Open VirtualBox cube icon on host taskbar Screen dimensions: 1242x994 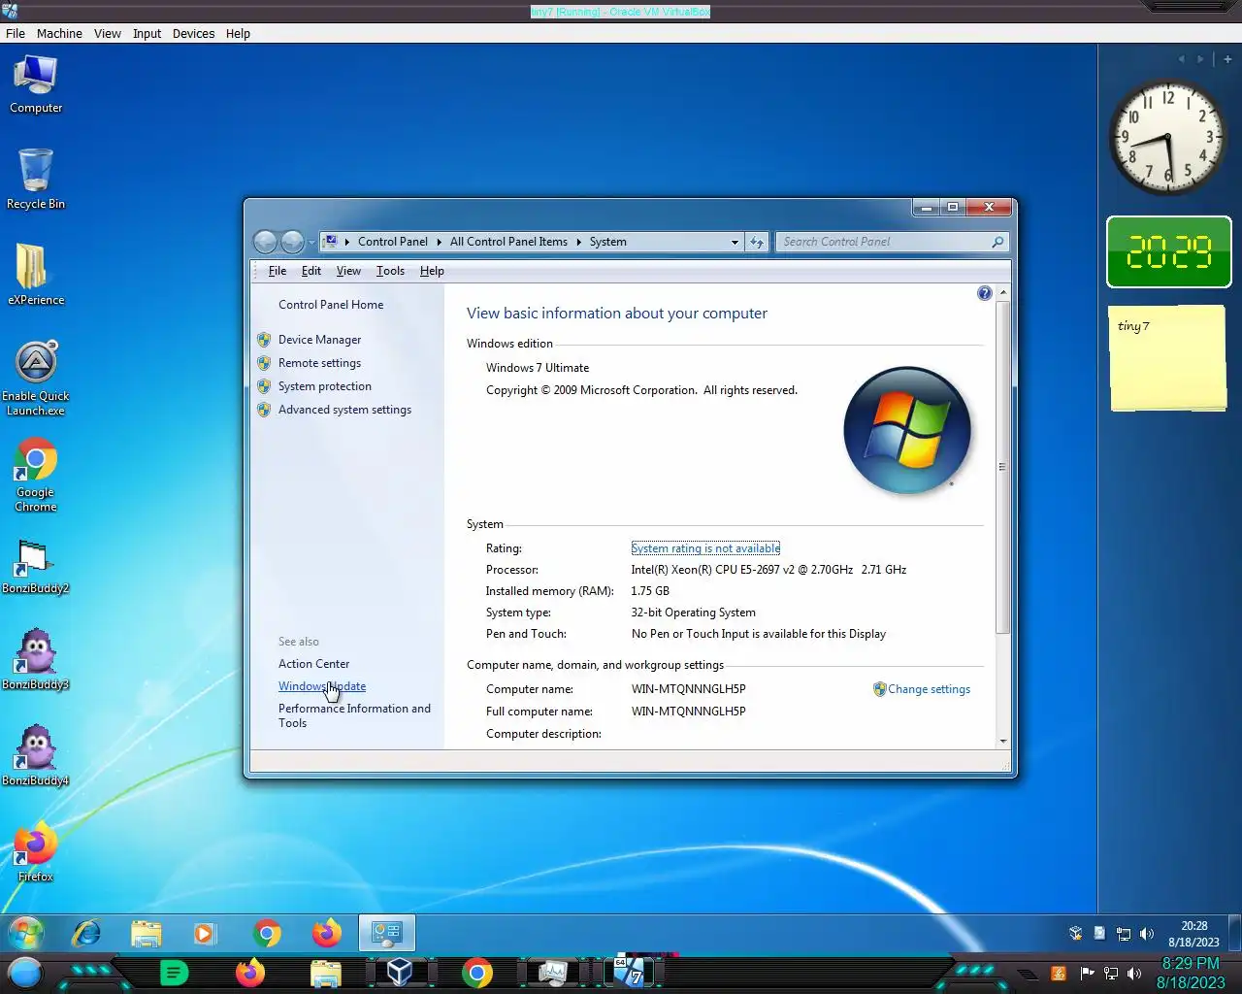pyautogui.click(x=400, y=973)
